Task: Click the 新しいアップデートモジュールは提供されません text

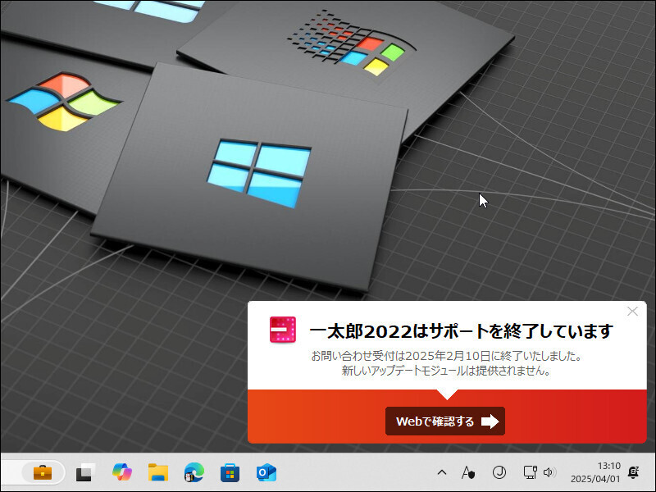Action: click(x=446, y=371)
